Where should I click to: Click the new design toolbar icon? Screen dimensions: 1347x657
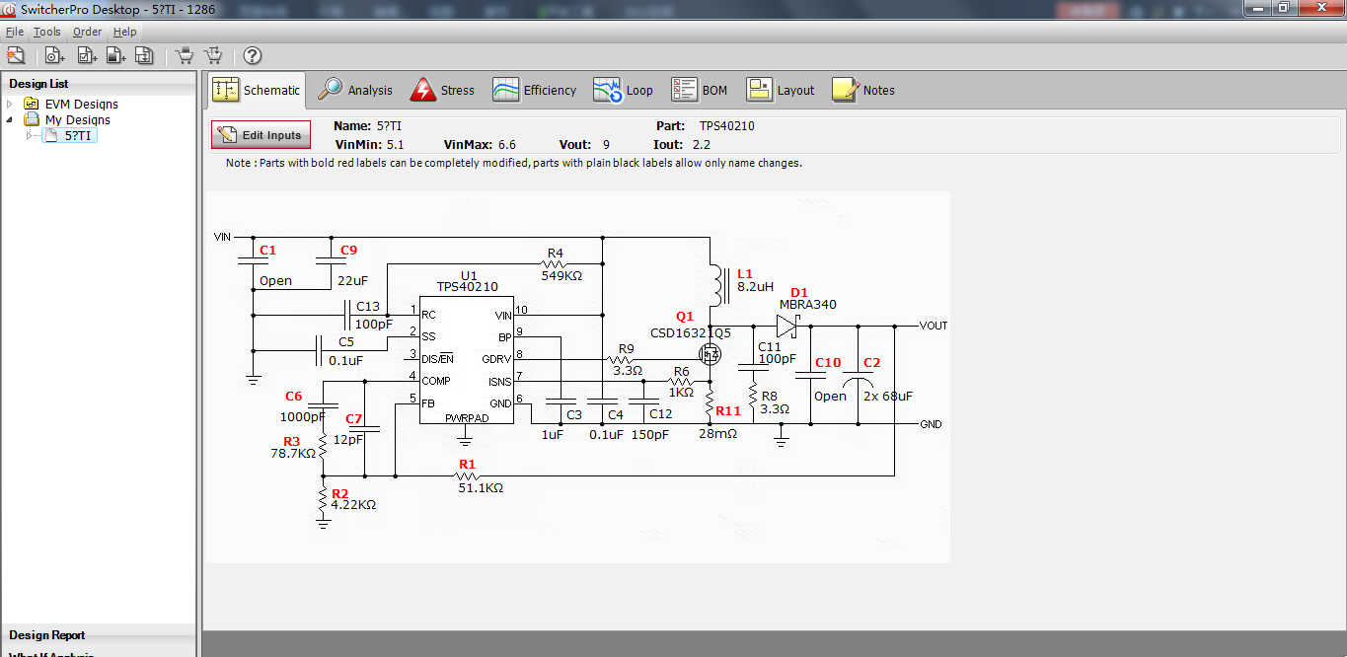coord(16,55)
